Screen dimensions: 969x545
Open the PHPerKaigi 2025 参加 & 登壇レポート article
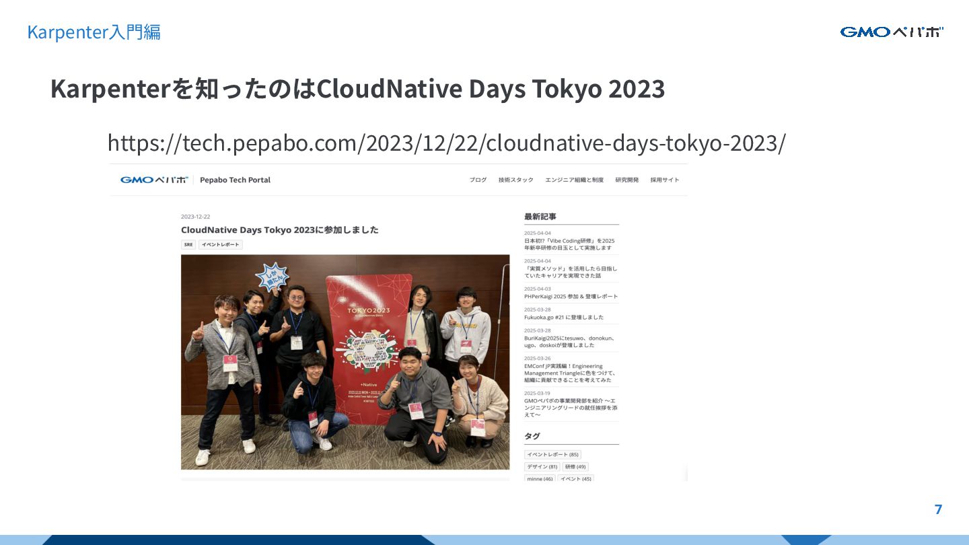(x=571, y=296)
